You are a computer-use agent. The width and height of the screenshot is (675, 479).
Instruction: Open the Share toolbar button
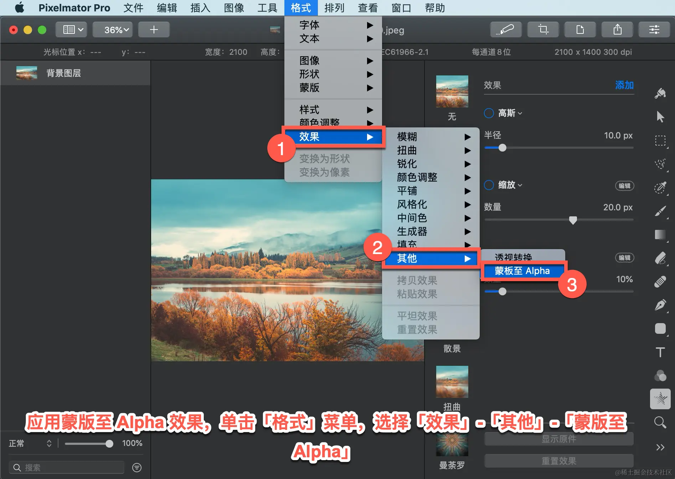[617, 30]
